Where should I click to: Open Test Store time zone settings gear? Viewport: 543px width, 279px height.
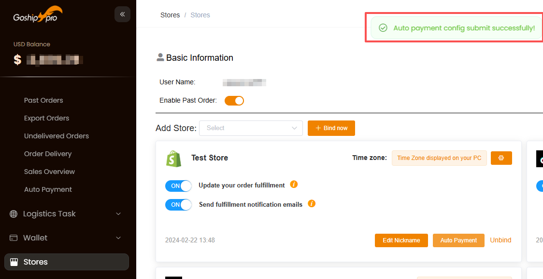pyautogui.click(x=501, y=158)
